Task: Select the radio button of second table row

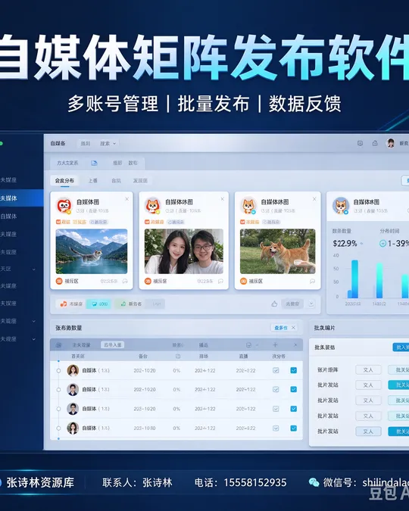Action: tap(59, 389)
